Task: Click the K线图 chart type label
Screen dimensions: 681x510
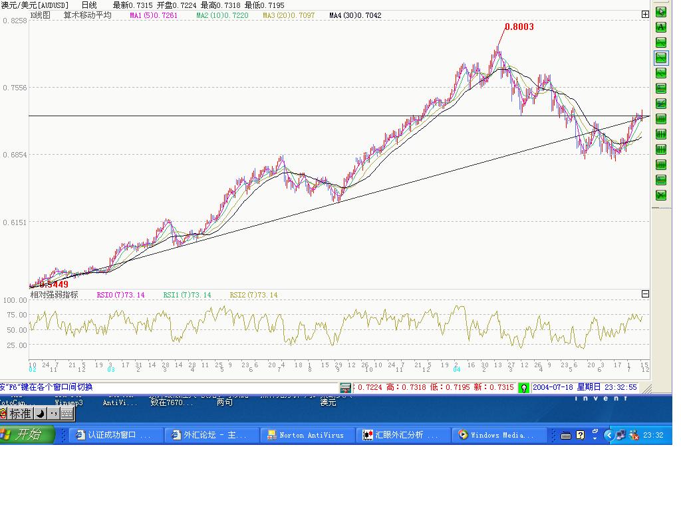Action: click(x=40, y=15)
